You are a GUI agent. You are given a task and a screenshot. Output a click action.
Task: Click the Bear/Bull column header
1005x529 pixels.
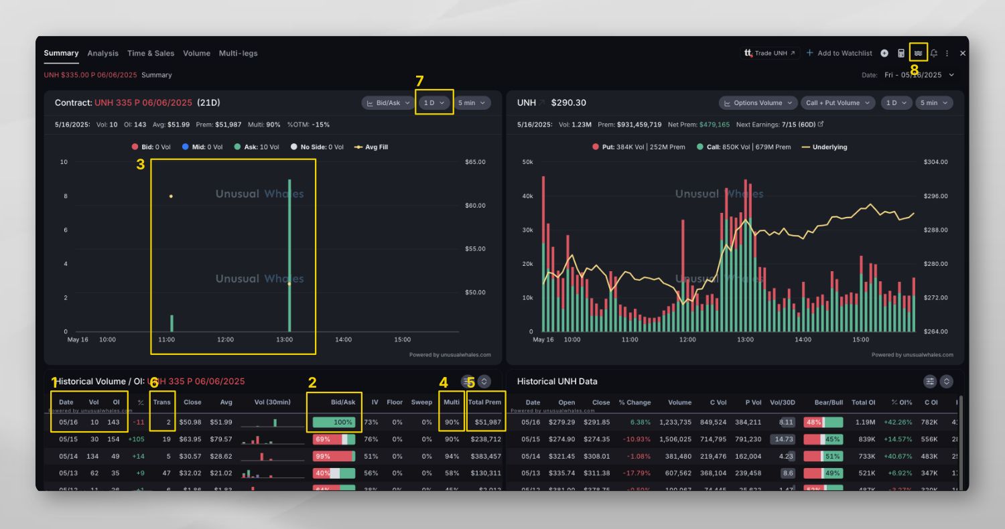[827, 402]
